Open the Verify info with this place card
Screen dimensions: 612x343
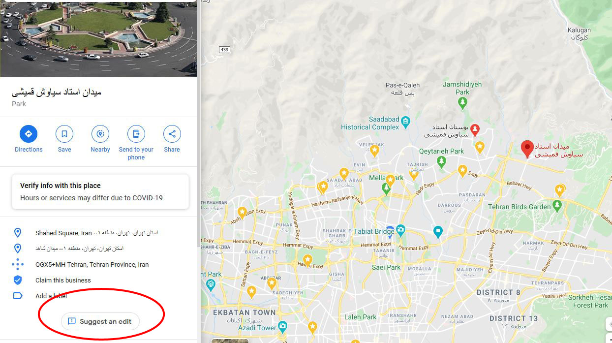(x=100, y=191)
